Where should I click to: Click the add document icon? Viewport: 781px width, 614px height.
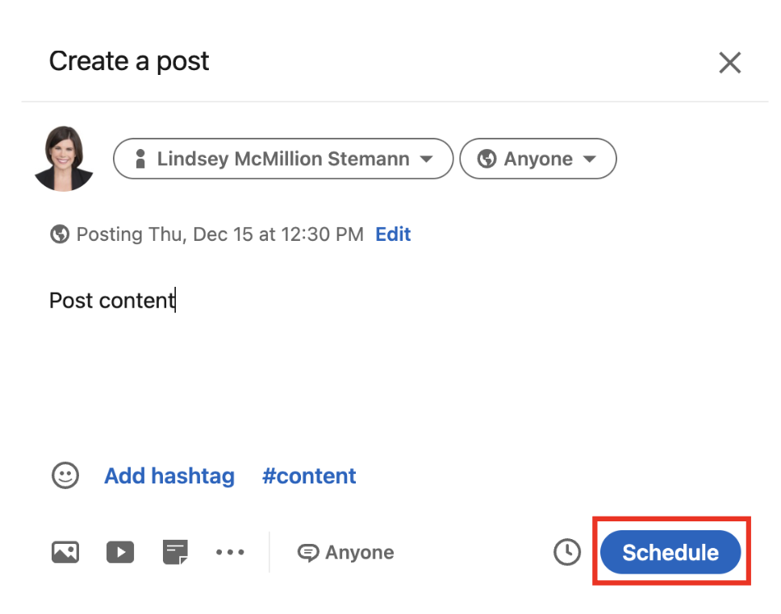175,552
